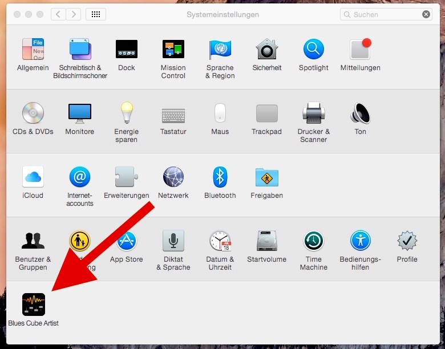Open Datum & Uhrzeit preferences
This screenshot has width=445, height=349.
pos(220,241)
